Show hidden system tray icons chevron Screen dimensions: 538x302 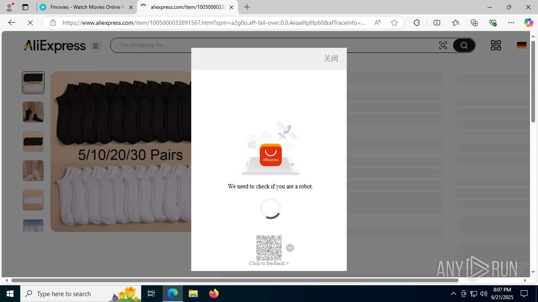pyautogui.click(x=453, y=294)
